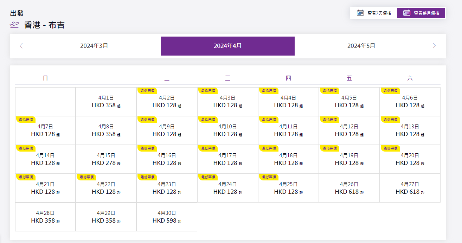Image resolution: width=462 pixels, height=243 pixels.
Task: Click the airplane departure icon
Action: (x=14, y=25)
